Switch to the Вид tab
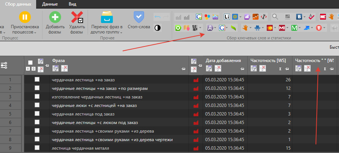Viewport: 339px width, 153px height. (x=72, y=4)
